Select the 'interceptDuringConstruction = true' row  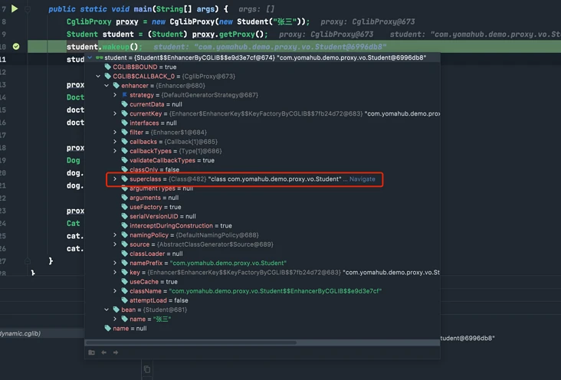pyautogui.click(x=262, y=225)
